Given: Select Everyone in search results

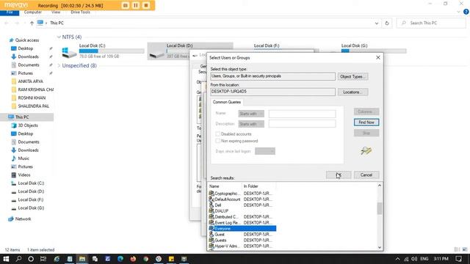Looking at the screenshot, I should click(x=242, y=229).
